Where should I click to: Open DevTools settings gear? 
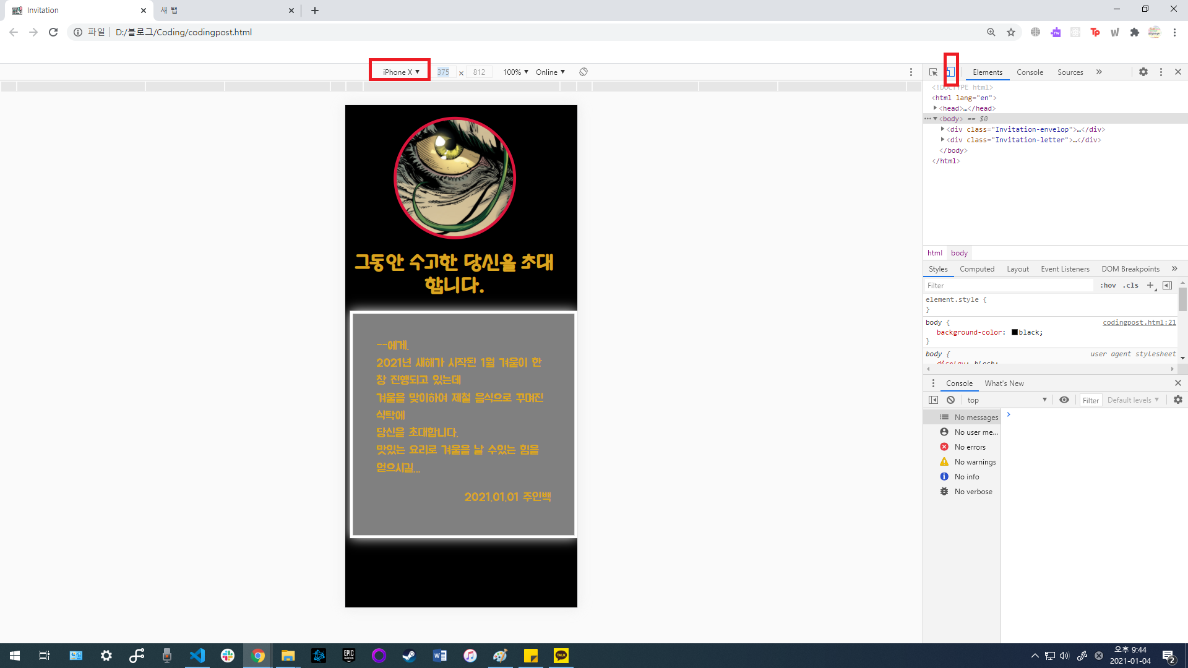(1143, 72)
